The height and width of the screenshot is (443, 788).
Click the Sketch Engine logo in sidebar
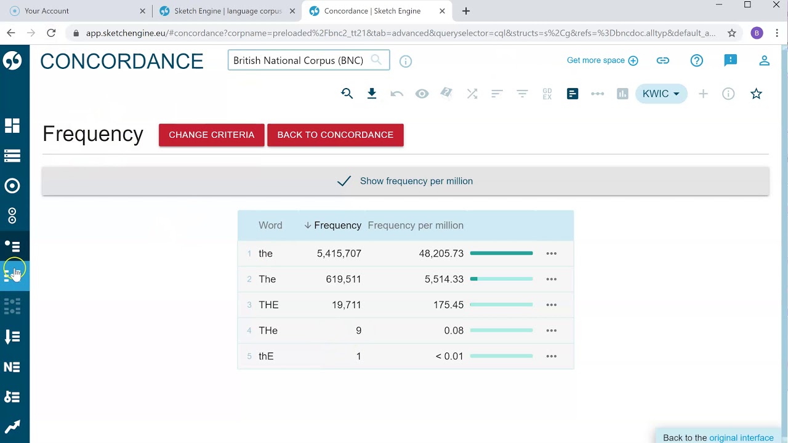[12, 60]
